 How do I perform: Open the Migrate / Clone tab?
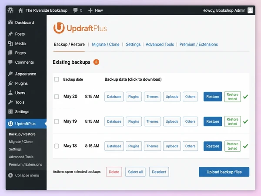[106, 45]
